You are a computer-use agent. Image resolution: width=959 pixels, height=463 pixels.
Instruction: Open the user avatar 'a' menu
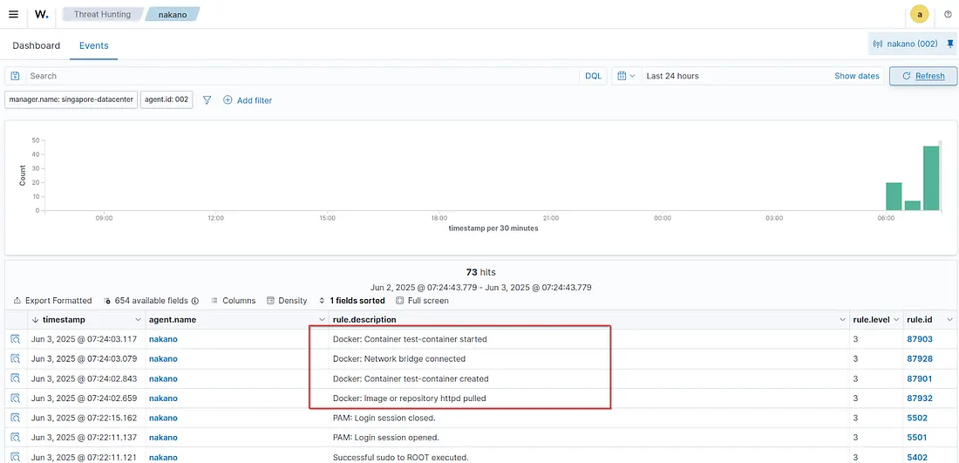[x=919, y=14]
